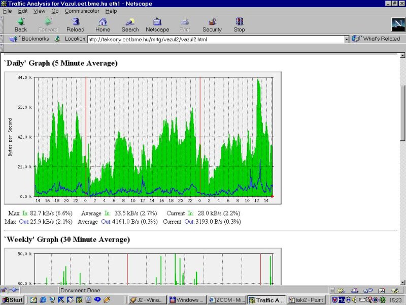
Task: Go to the Home page
Action: click(x=103, y=24)
